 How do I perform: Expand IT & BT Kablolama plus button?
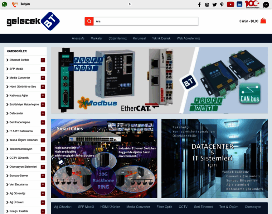43,131
